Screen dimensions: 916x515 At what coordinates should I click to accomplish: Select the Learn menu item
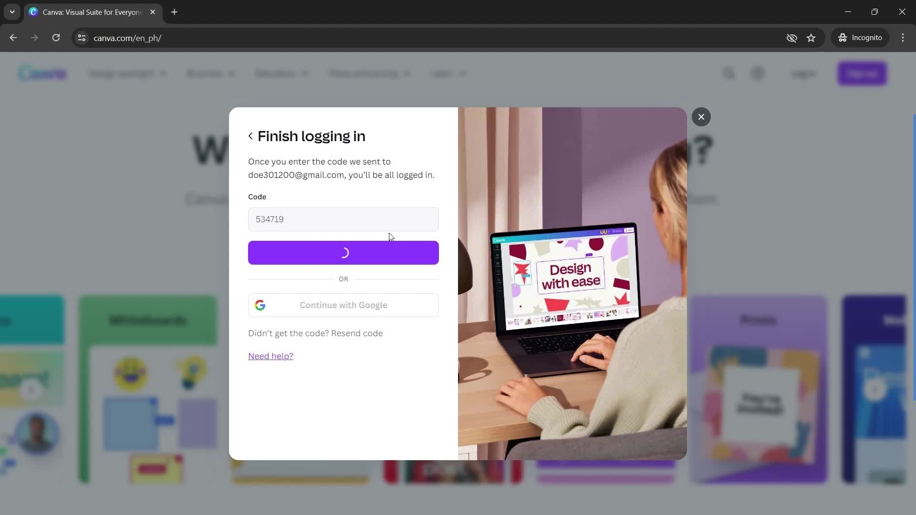(x=446, y=73)
